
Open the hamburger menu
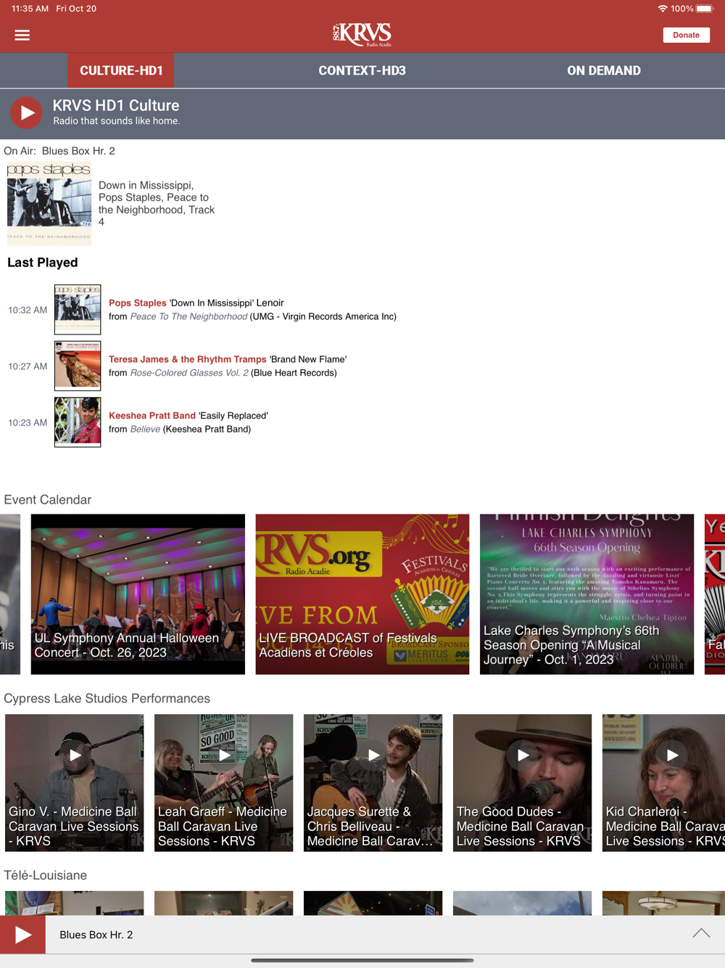[x=22, y=35]
